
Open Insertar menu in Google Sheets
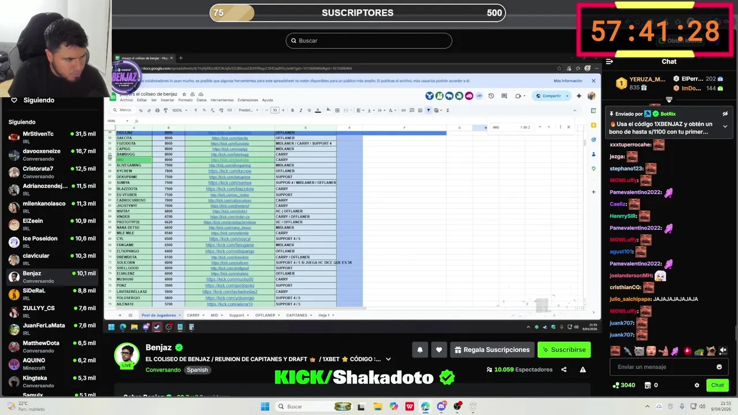coord(167,100)
